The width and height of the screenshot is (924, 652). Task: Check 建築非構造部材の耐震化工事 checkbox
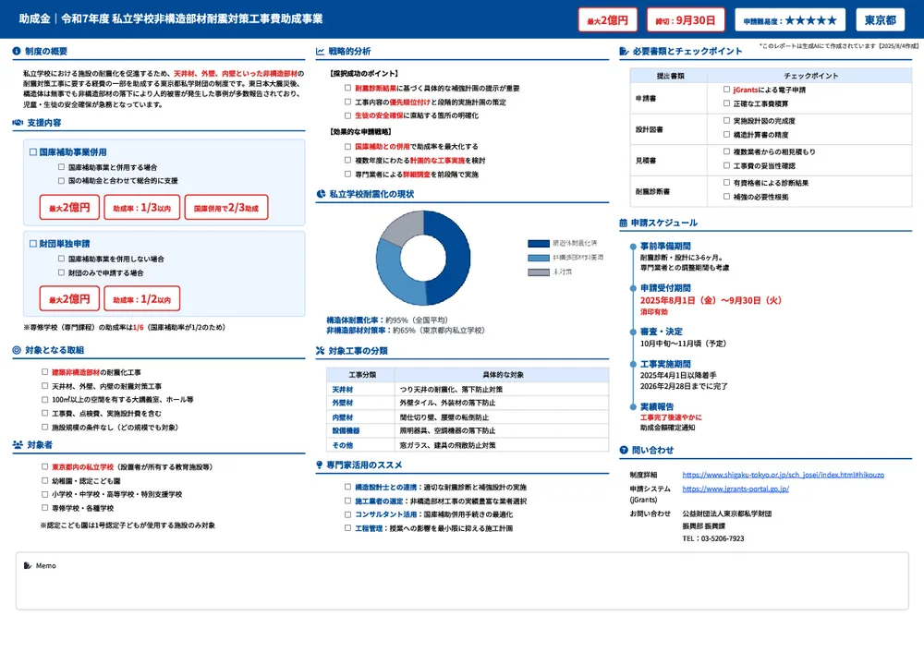coord(44,371)
